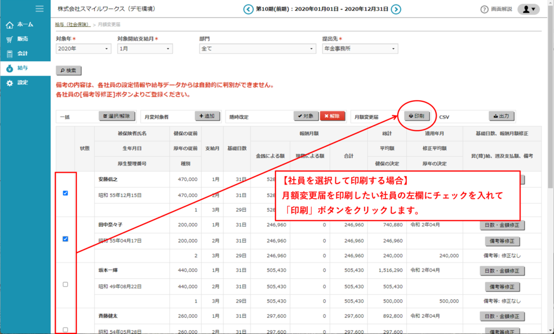Open the user account menu
This screenshot has height=334, width=554.
(x=529, y=9)
